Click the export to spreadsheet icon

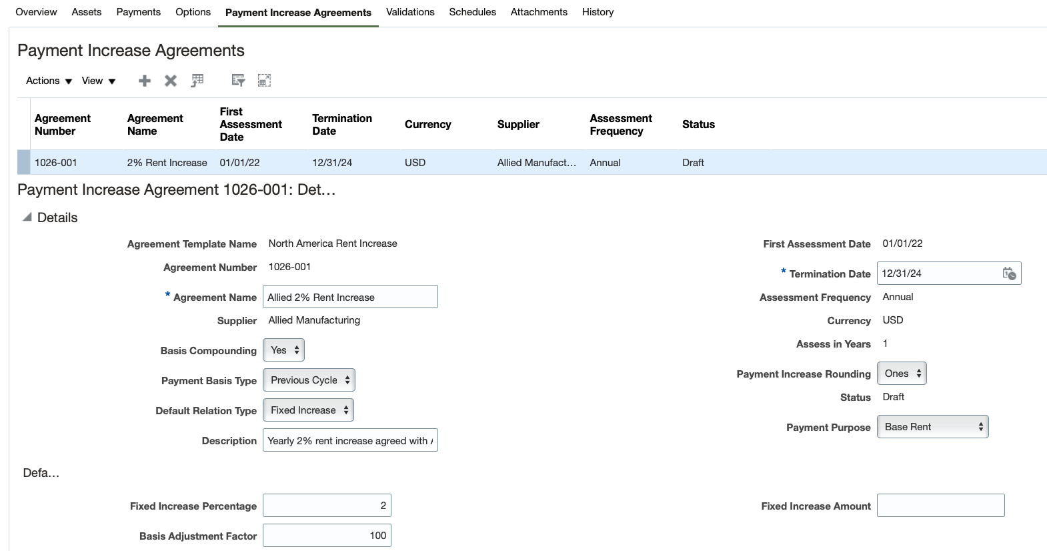point(197,81)
